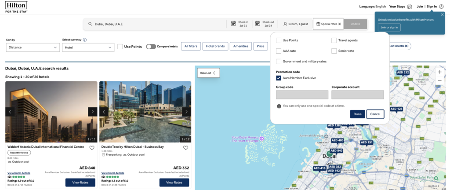Open Special rates (1) menu
Image resolution: width=450 pixels, height=190 pixels.
328,24
